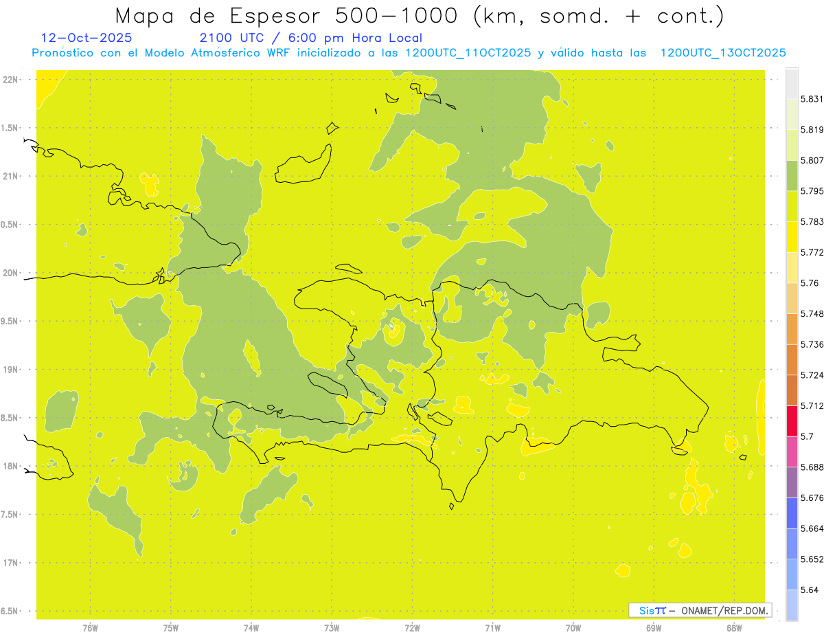The height and width of the screenshot is (637, 824).
Task: Select the legend value '5.795'
Action: click(x=812, y=191)
